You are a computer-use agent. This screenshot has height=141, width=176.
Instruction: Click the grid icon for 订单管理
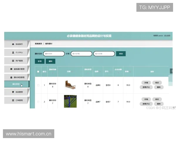[x=13, y=100]
